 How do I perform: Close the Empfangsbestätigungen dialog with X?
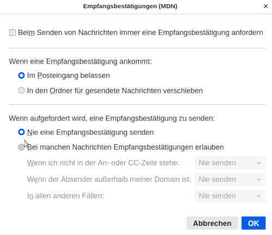pos(265,7)
